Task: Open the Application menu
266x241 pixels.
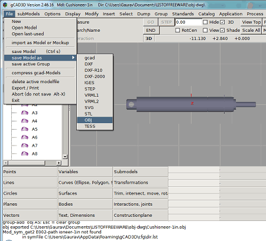Action: pos(231,14)
